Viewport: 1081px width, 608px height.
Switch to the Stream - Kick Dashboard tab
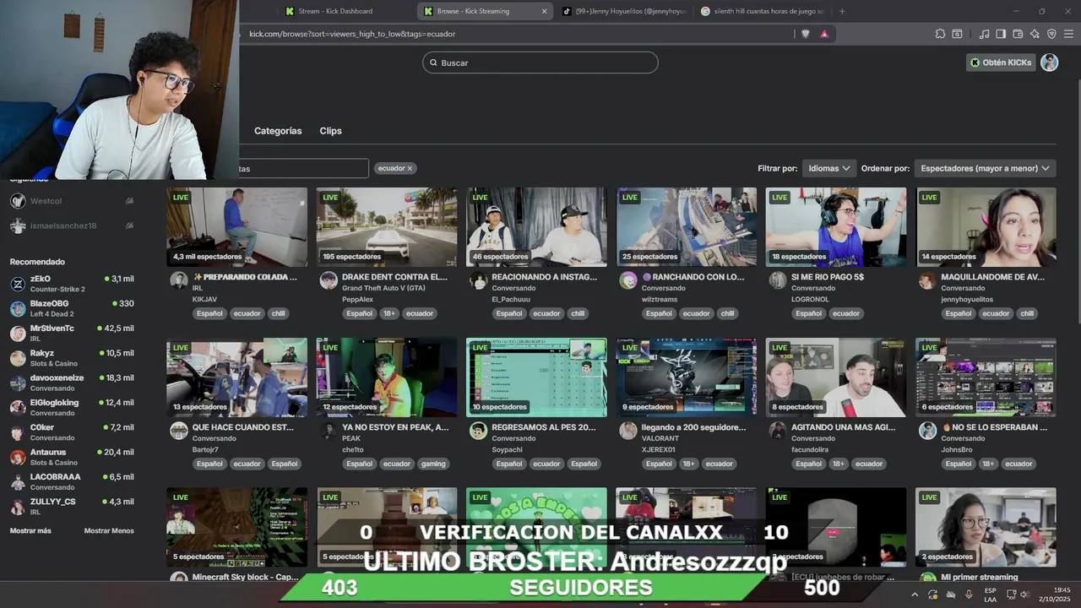[335, 11]
